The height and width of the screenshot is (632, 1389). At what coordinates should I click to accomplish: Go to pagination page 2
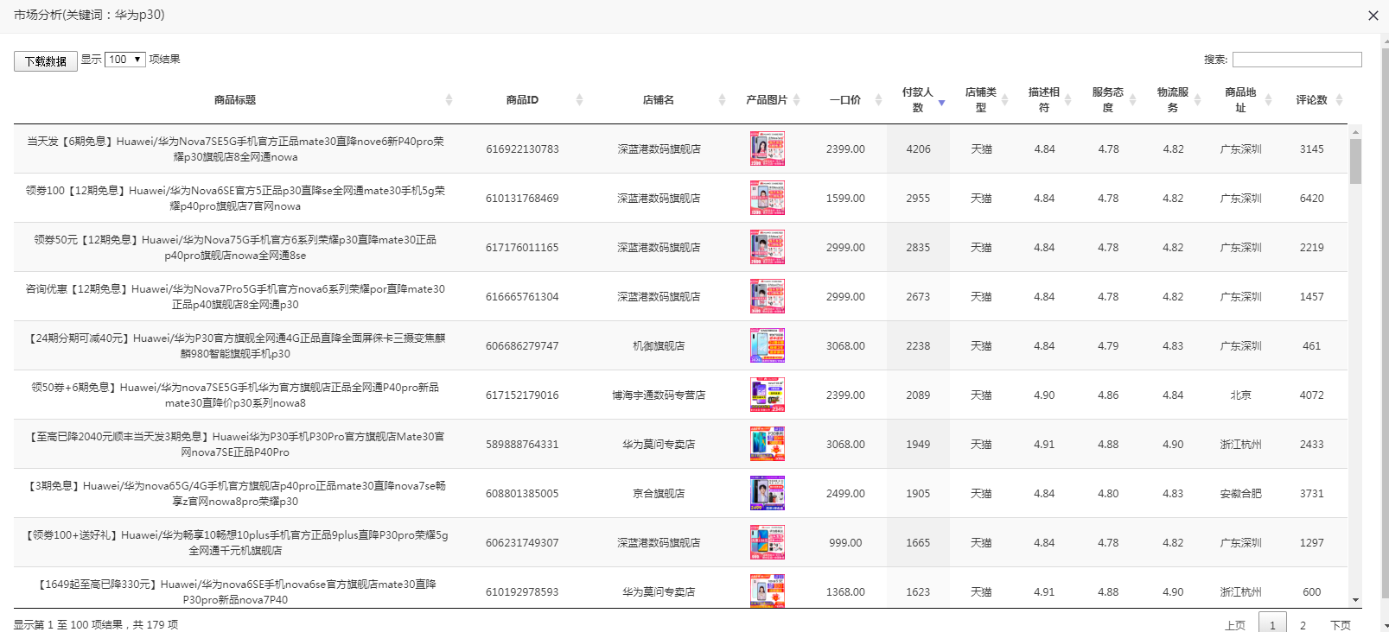(x=1303, y=625)
